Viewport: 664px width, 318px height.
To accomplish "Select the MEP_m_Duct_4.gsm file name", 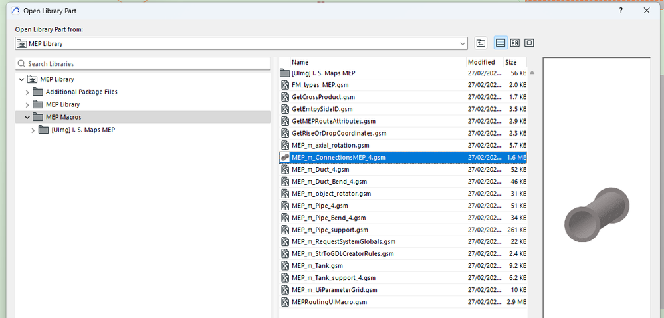I will point(320,170).
